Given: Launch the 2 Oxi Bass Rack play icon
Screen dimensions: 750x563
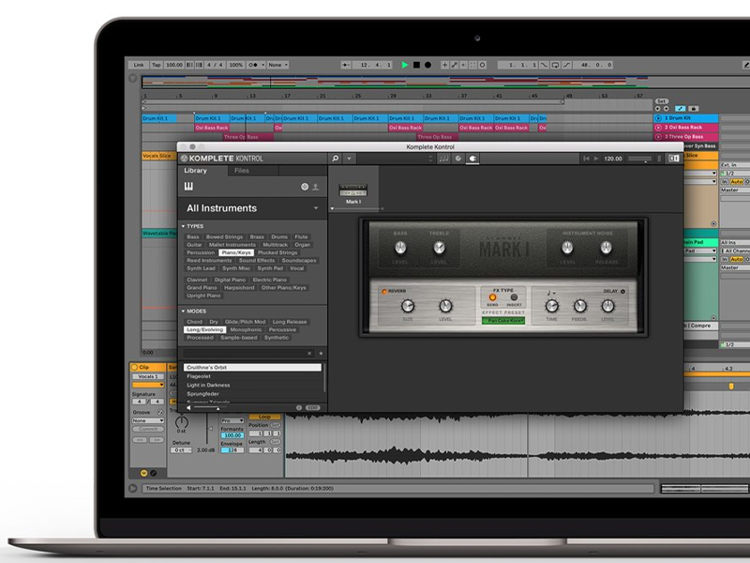Looking at the screenshot, I should [658, 128].
